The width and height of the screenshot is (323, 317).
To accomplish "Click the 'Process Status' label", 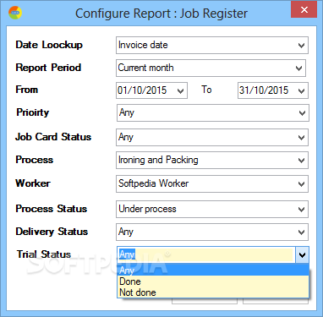I will [x=52, y=209].
